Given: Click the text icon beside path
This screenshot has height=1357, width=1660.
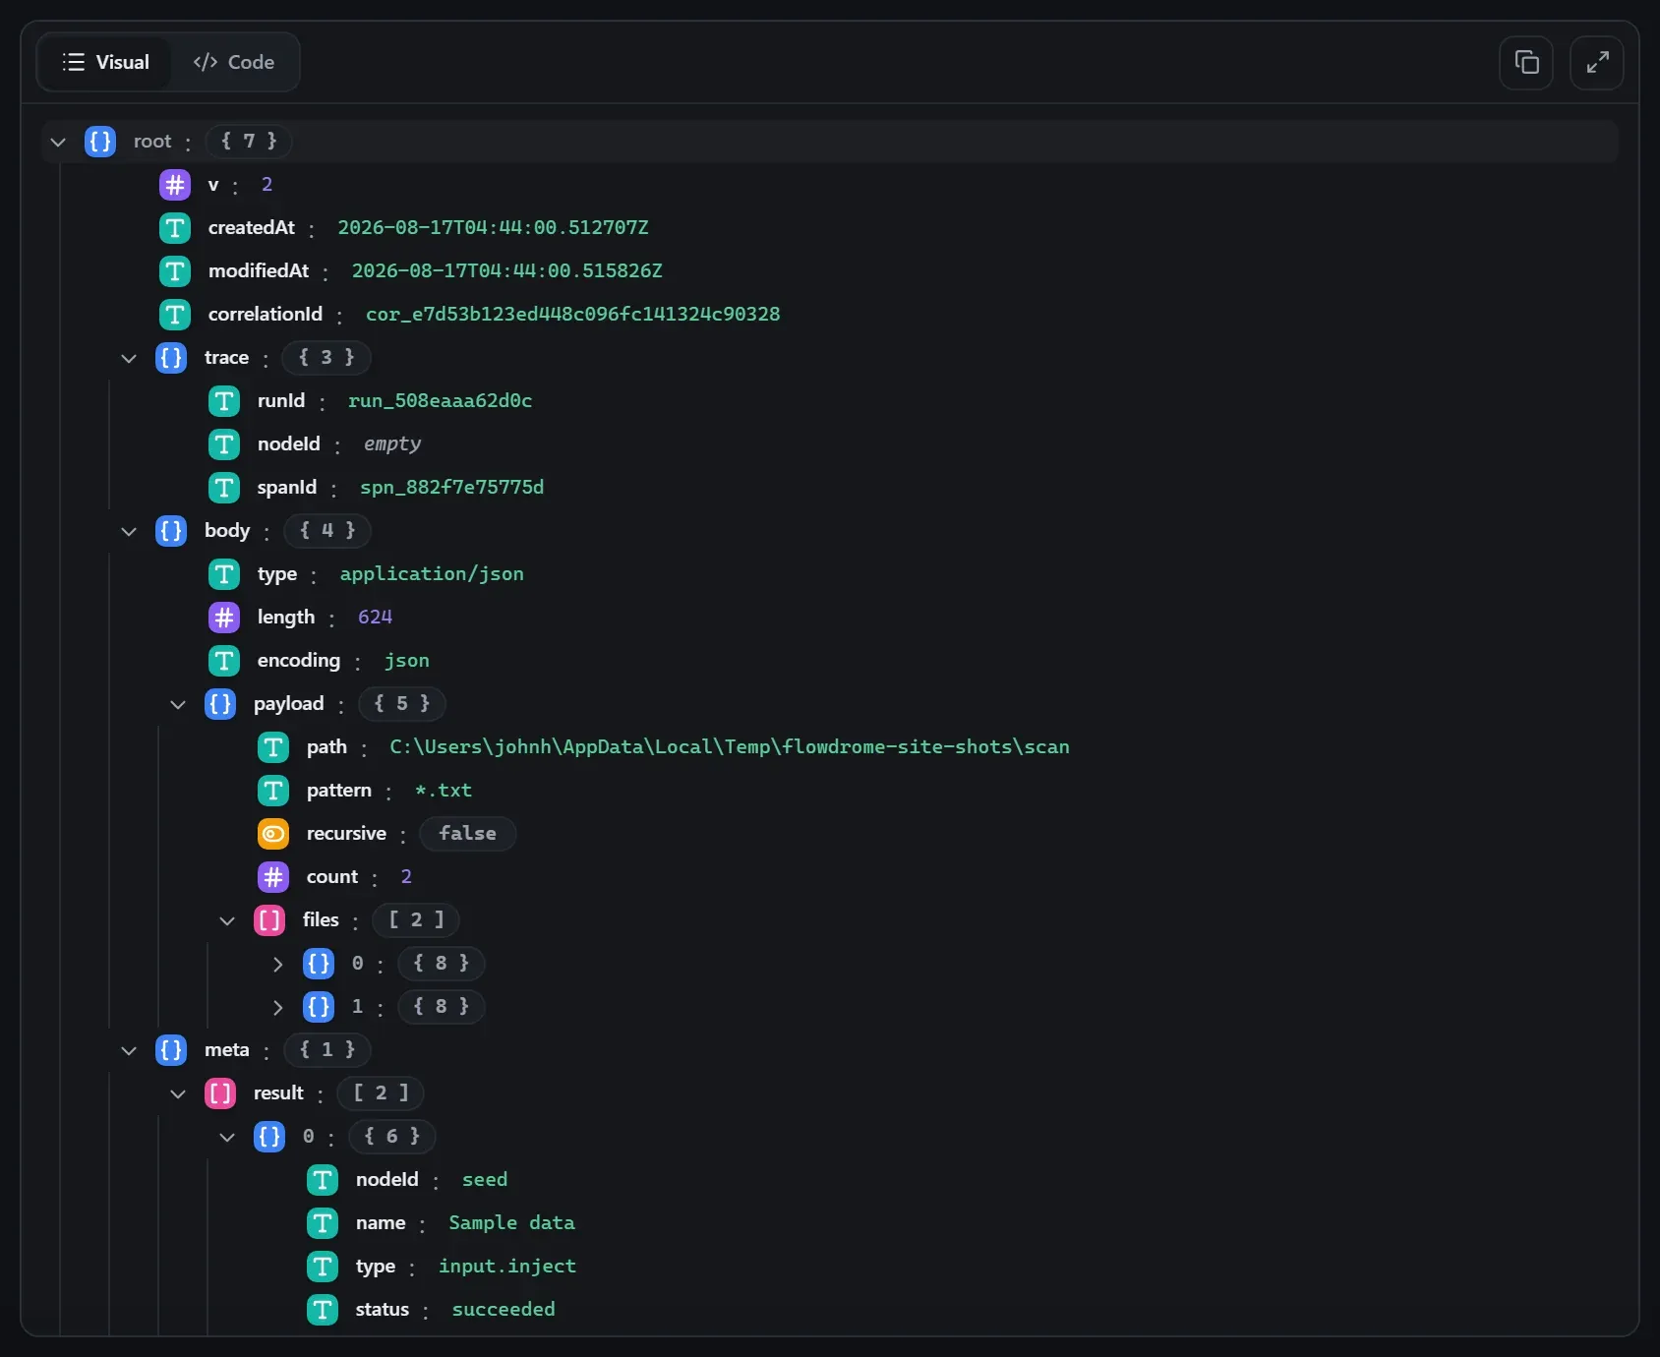Looking at the screenshot, I should click(x=273, y=747).
